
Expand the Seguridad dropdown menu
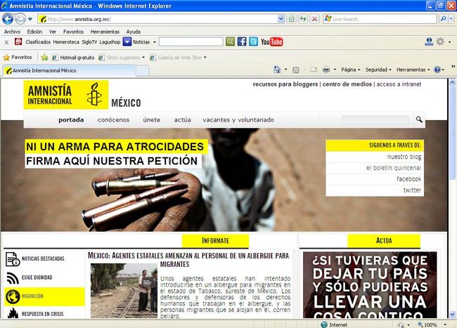point(379,70)
